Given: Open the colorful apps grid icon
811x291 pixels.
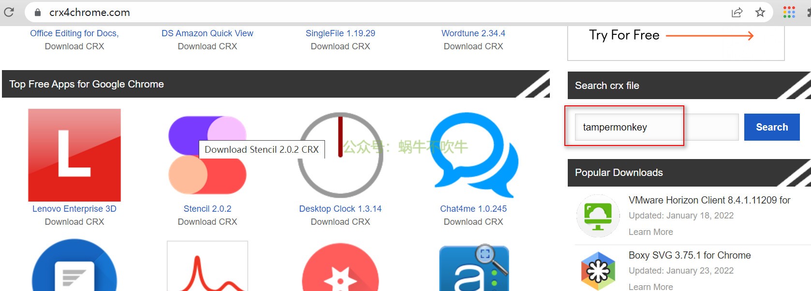Looking at the screenshot, I should 789,13.
